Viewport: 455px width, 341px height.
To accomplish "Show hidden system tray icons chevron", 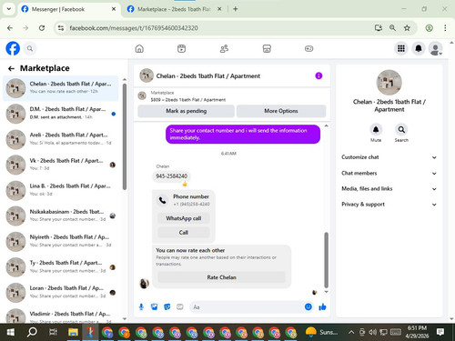I will [x=351, y=332].
